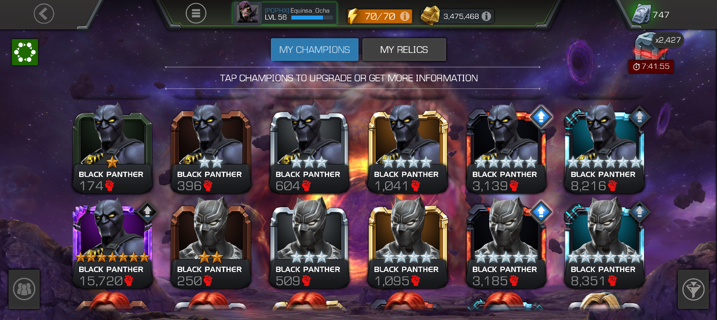Tap the energy info icon beside 70/70
Viewport: 717px width, 320px height.
[x=405, y=16]
